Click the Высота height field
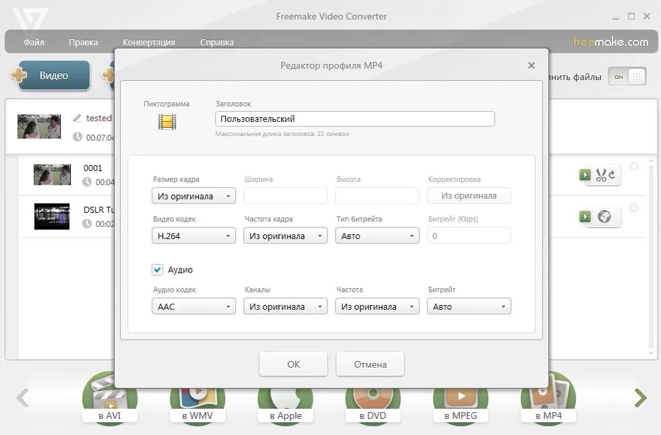The image size is (661, 435). (377, 196)
